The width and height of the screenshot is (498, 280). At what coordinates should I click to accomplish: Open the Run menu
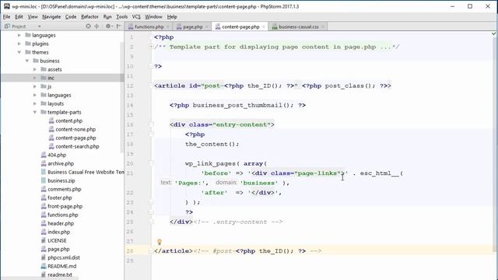(107, 17)
